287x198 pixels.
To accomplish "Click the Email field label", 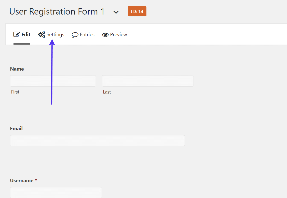I will coord(16,128).
